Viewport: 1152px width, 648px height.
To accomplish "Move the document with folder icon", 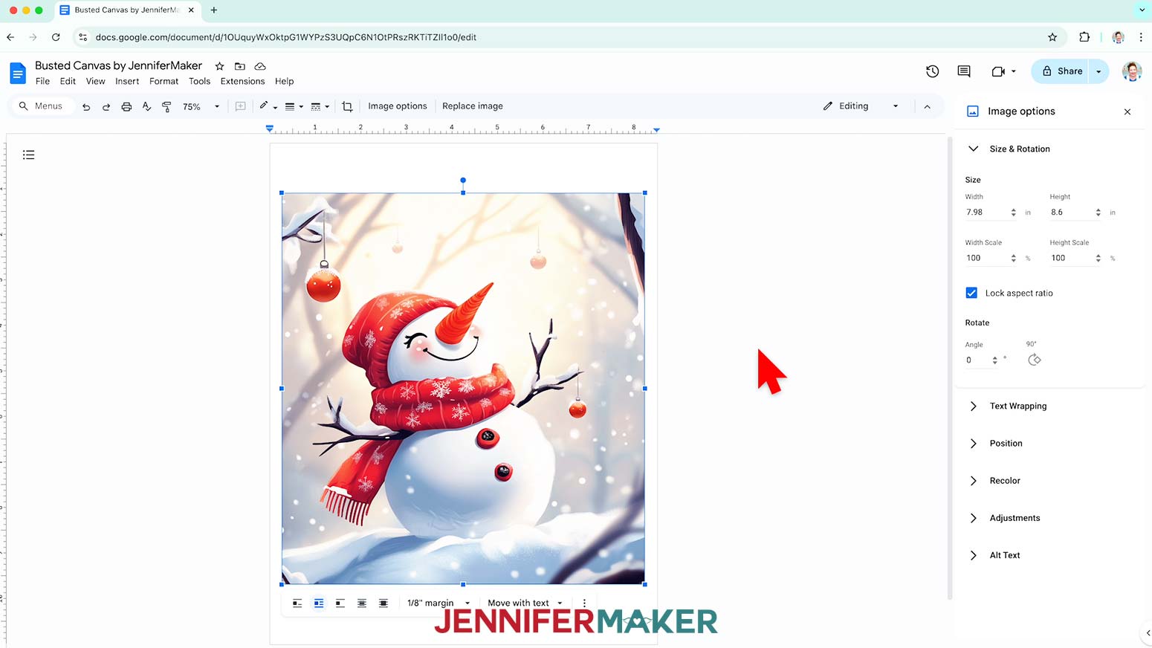I will coord(239,66).
